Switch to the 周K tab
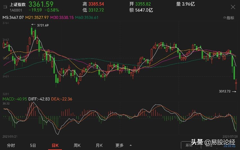240x150 pixels. 77,145
